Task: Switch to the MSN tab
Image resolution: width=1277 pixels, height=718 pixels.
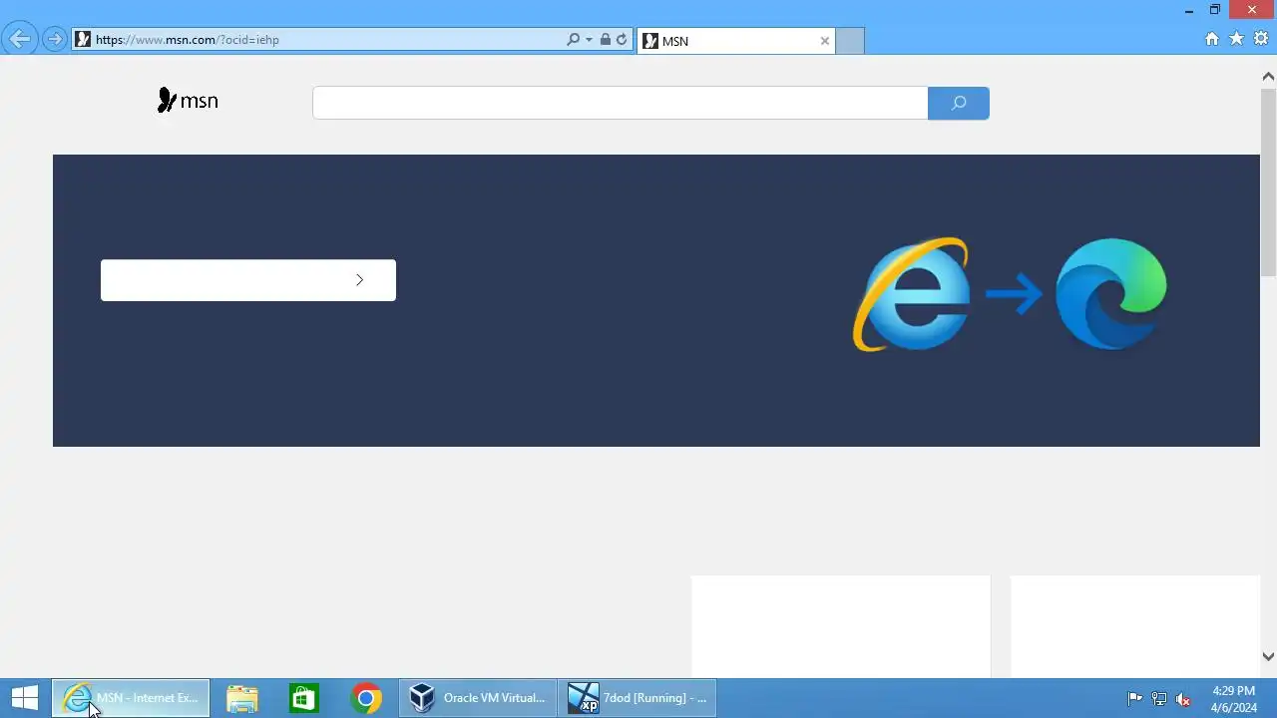Action: [x=735, y=41]
